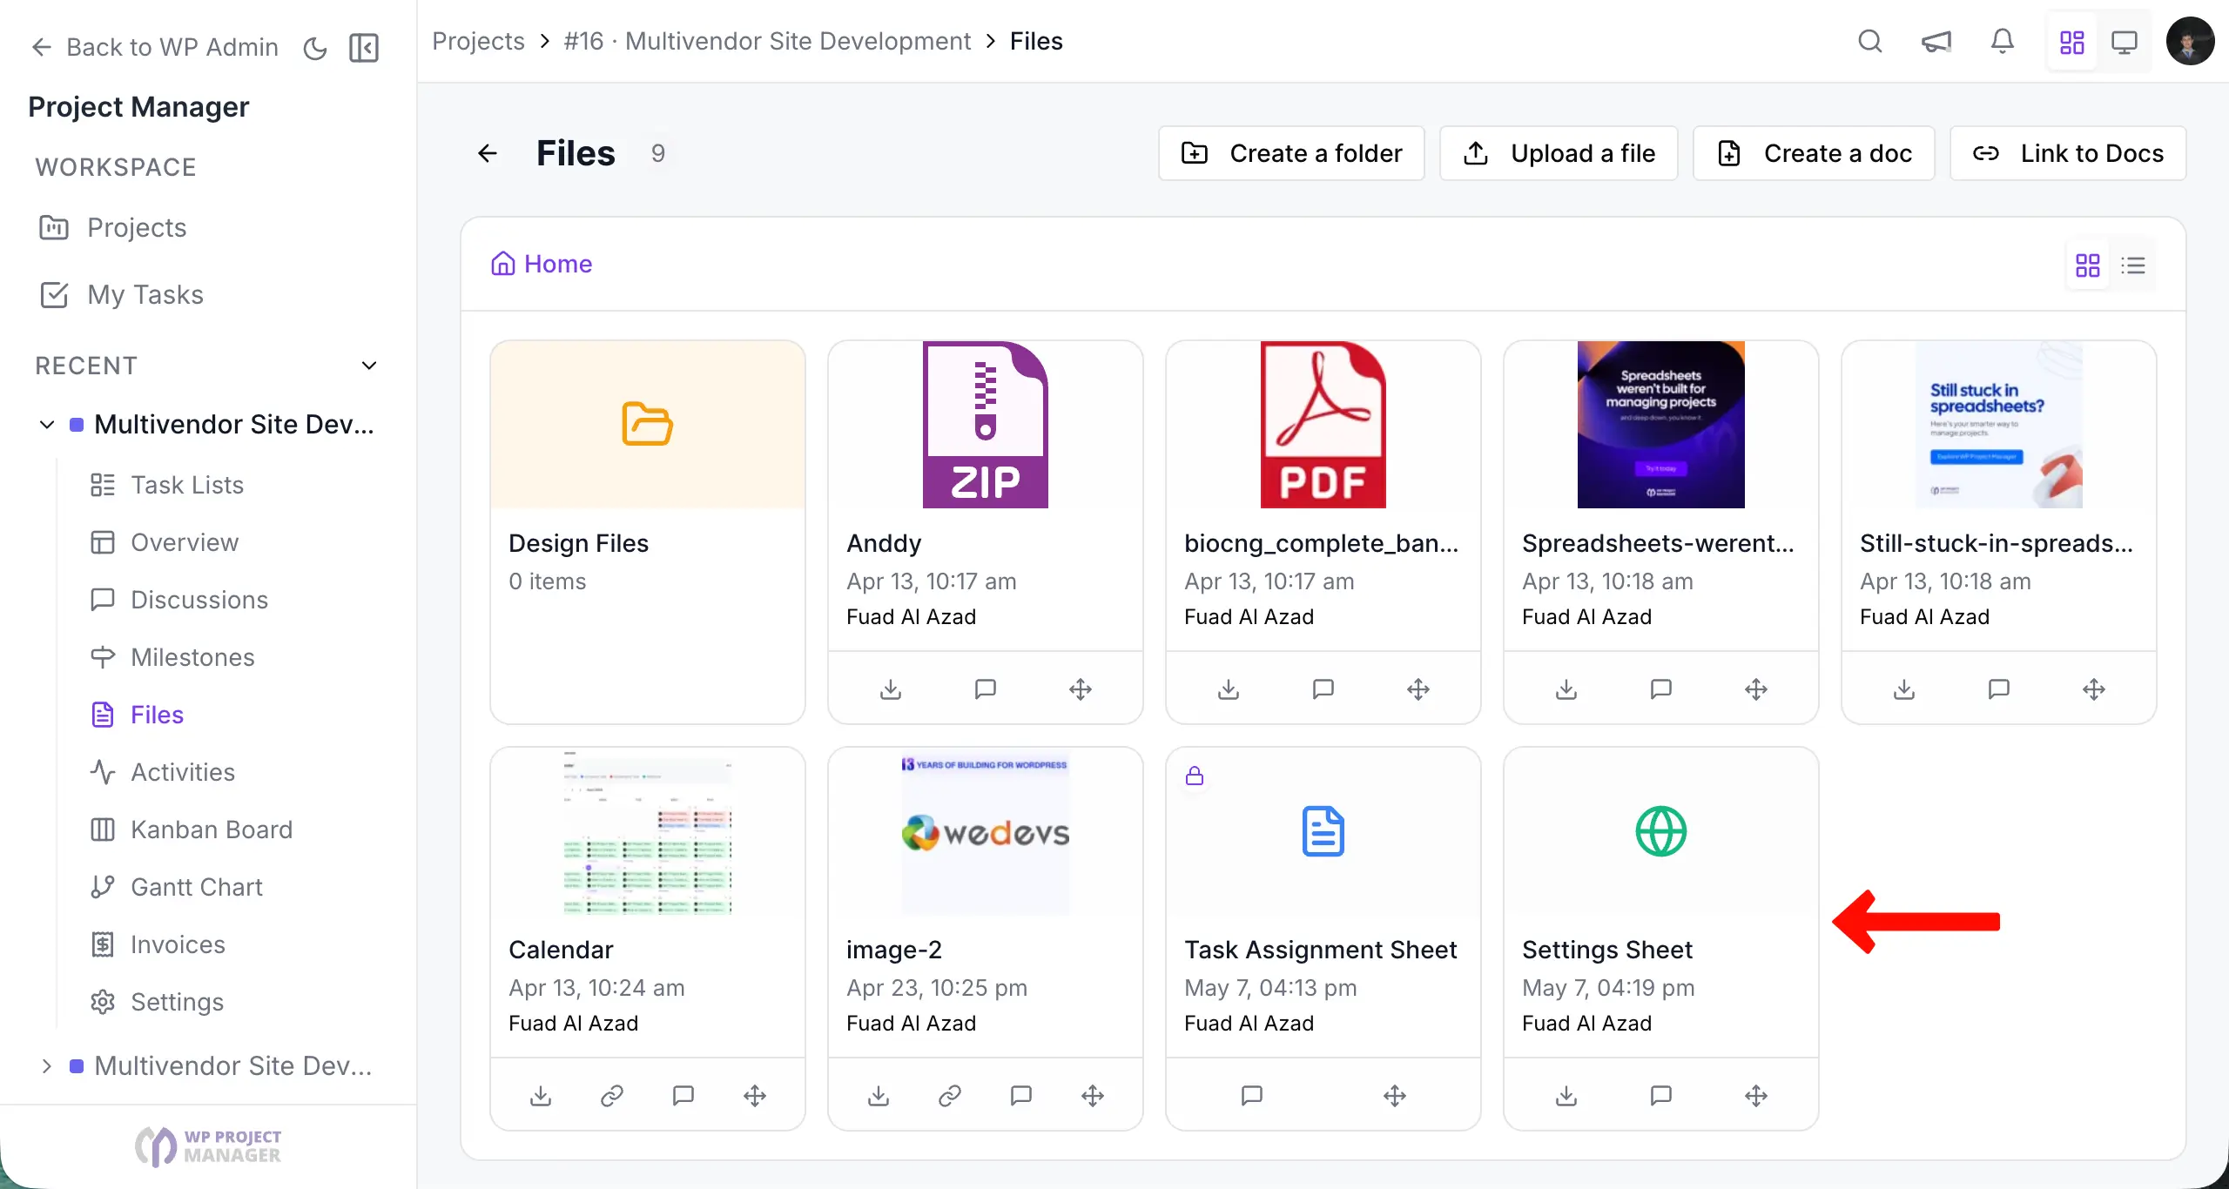
Task: Open the wedevs image-2 thumbnail
Action: pos(986,831)
